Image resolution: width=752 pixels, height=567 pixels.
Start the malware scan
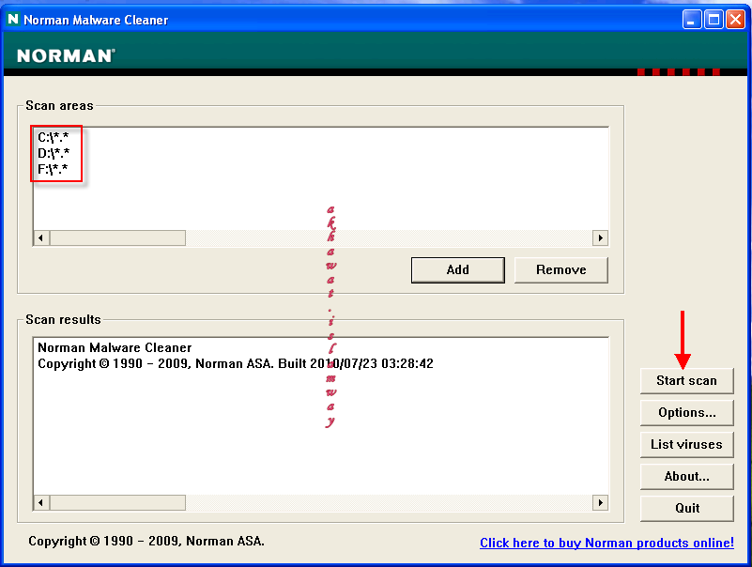point(687,381)
